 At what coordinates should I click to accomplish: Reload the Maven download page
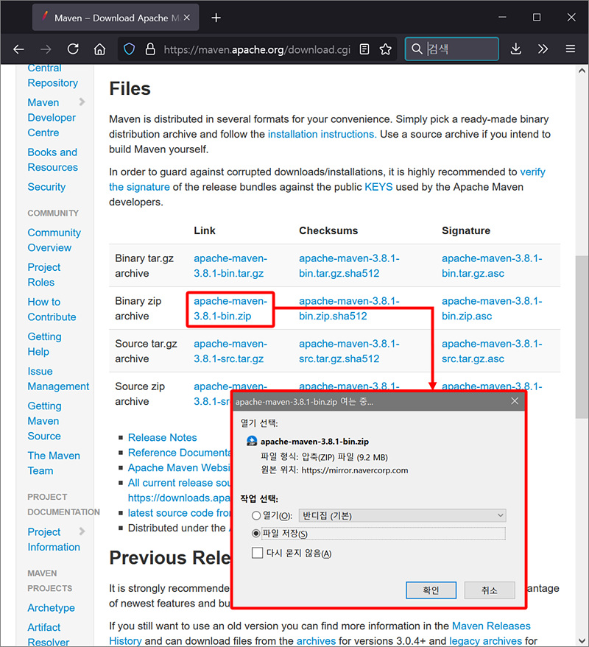coord(73,49)
